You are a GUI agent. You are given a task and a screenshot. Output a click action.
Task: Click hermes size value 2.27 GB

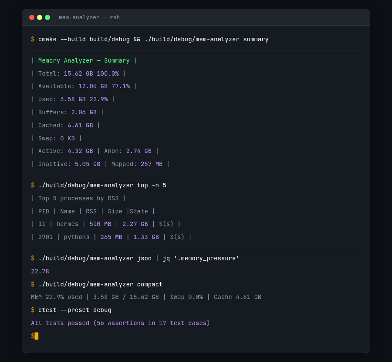point(135,224)
